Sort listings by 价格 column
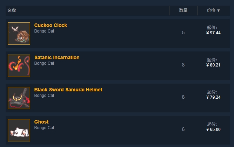234x147 pixels. point(213,10)
